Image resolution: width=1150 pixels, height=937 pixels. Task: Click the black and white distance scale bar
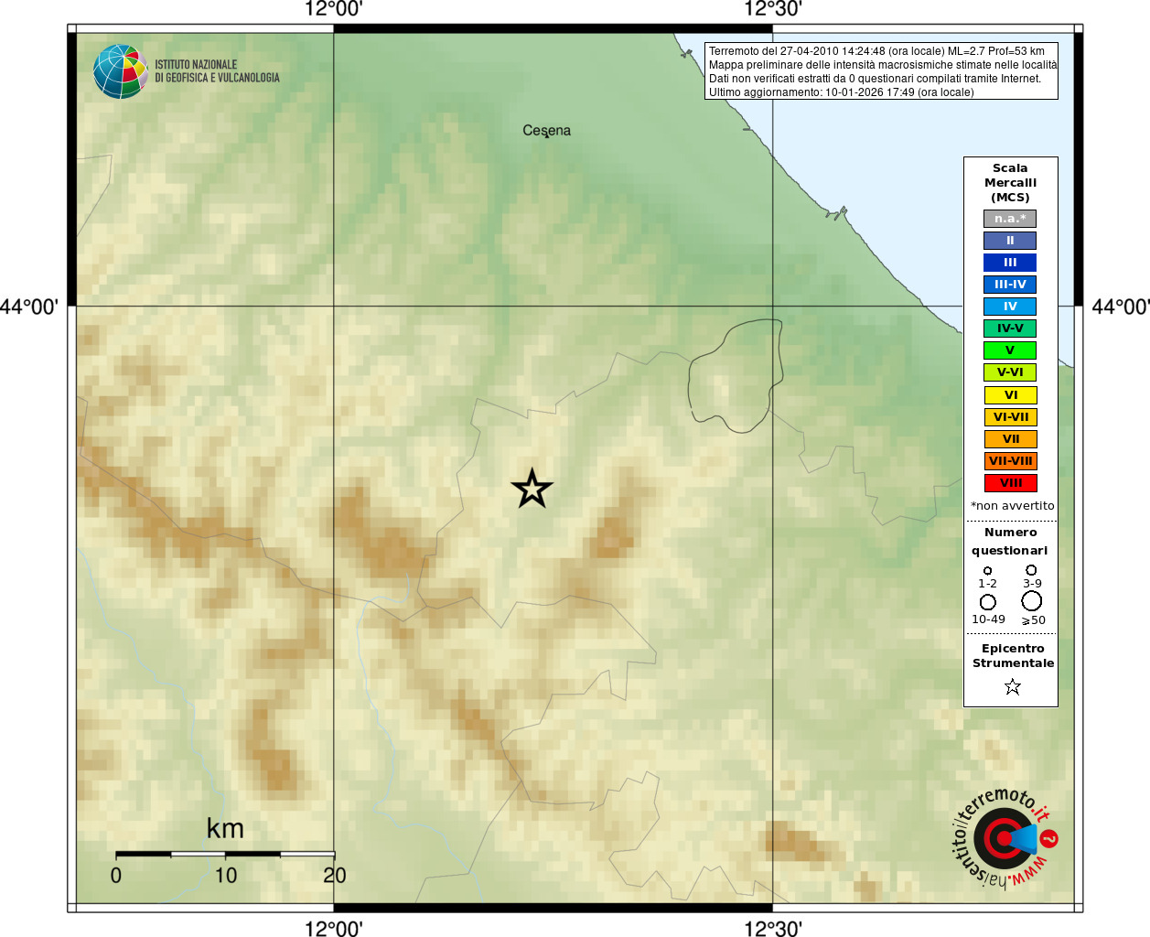click(225, 854)
